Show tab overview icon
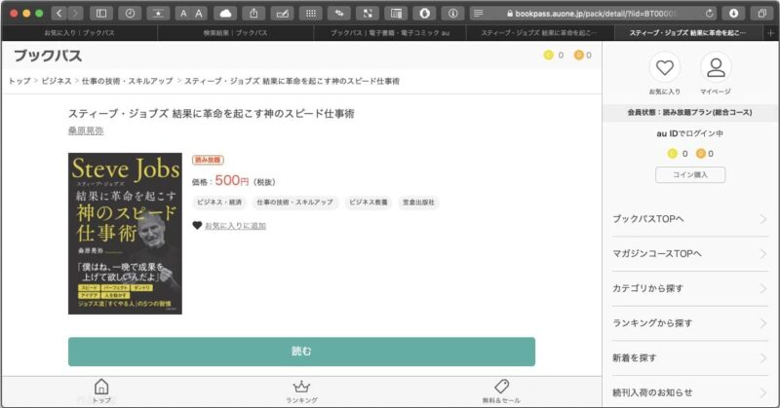780x408 pixels. pos(762,14)
